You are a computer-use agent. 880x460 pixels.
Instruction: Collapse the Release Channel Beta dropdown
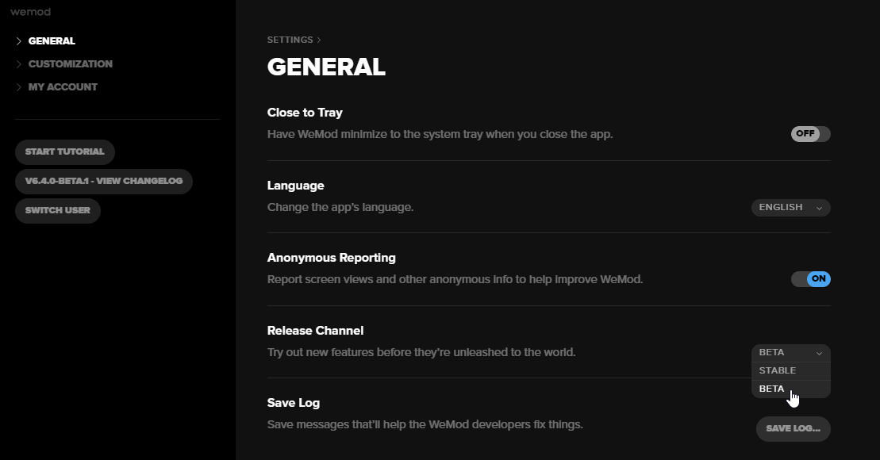point(790,353)
